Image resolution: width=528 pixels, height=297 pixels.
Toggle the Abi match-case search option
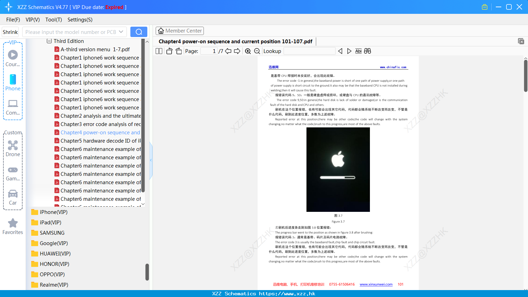pyautogui.click(x=358, y=51)
